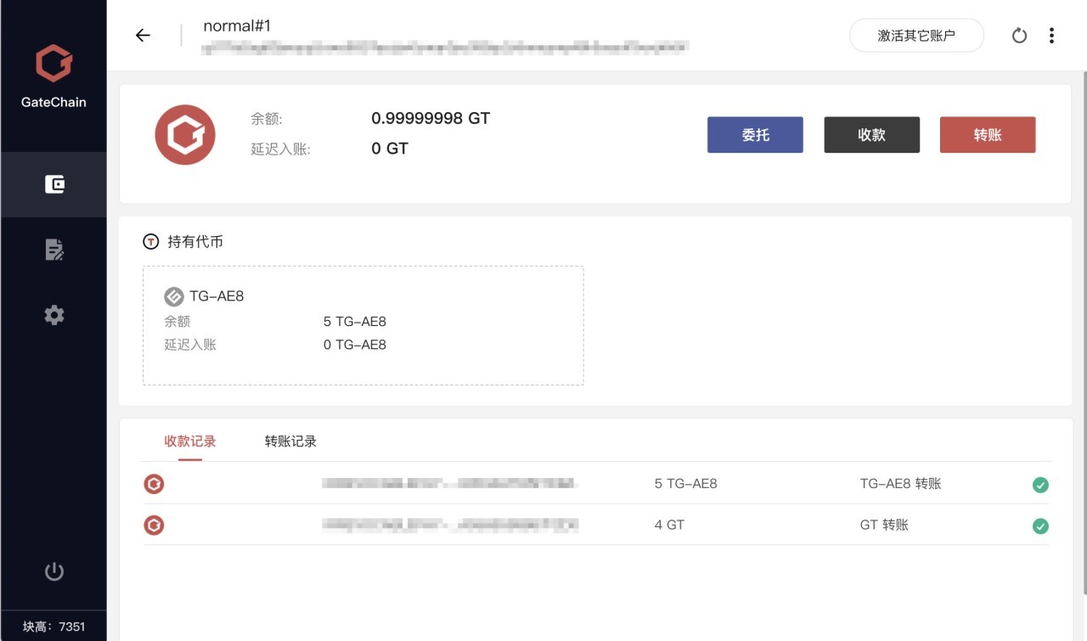Open settings gear in sidebar
This screenshot has width=1087, height=641.
[x=54, y=315]
